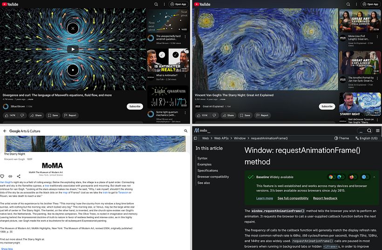382x250 pixels.
Task: Like the Divergence and curl video (147K)
Action: tap(10, 115)
